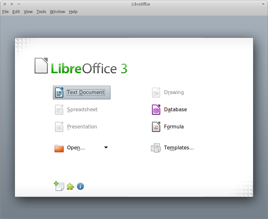Image resolution: width=268 pixels, height=219 pixels.
Task: Select the Presentation label
Action: click(82, 127)
